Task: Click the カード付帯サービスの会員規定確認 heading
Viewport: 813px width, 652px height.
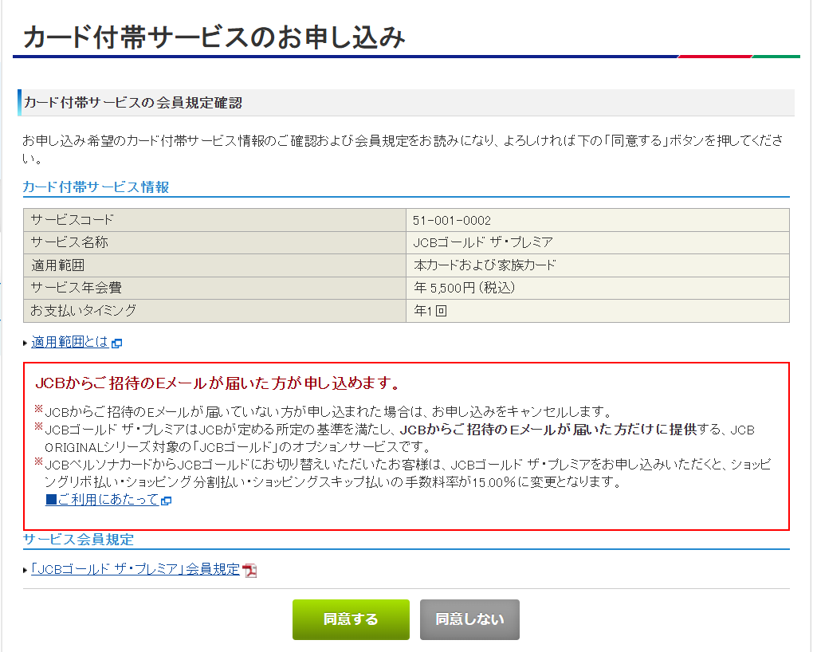Action: (x=133, y=103)
